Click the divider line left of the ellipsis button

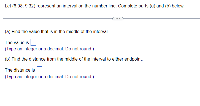point(58,19)
